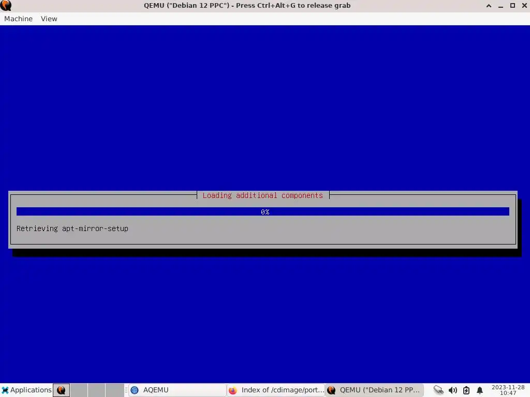The image size is (530, 397).
Task: Click the QEMU window title text
Action: coord(247,5)
